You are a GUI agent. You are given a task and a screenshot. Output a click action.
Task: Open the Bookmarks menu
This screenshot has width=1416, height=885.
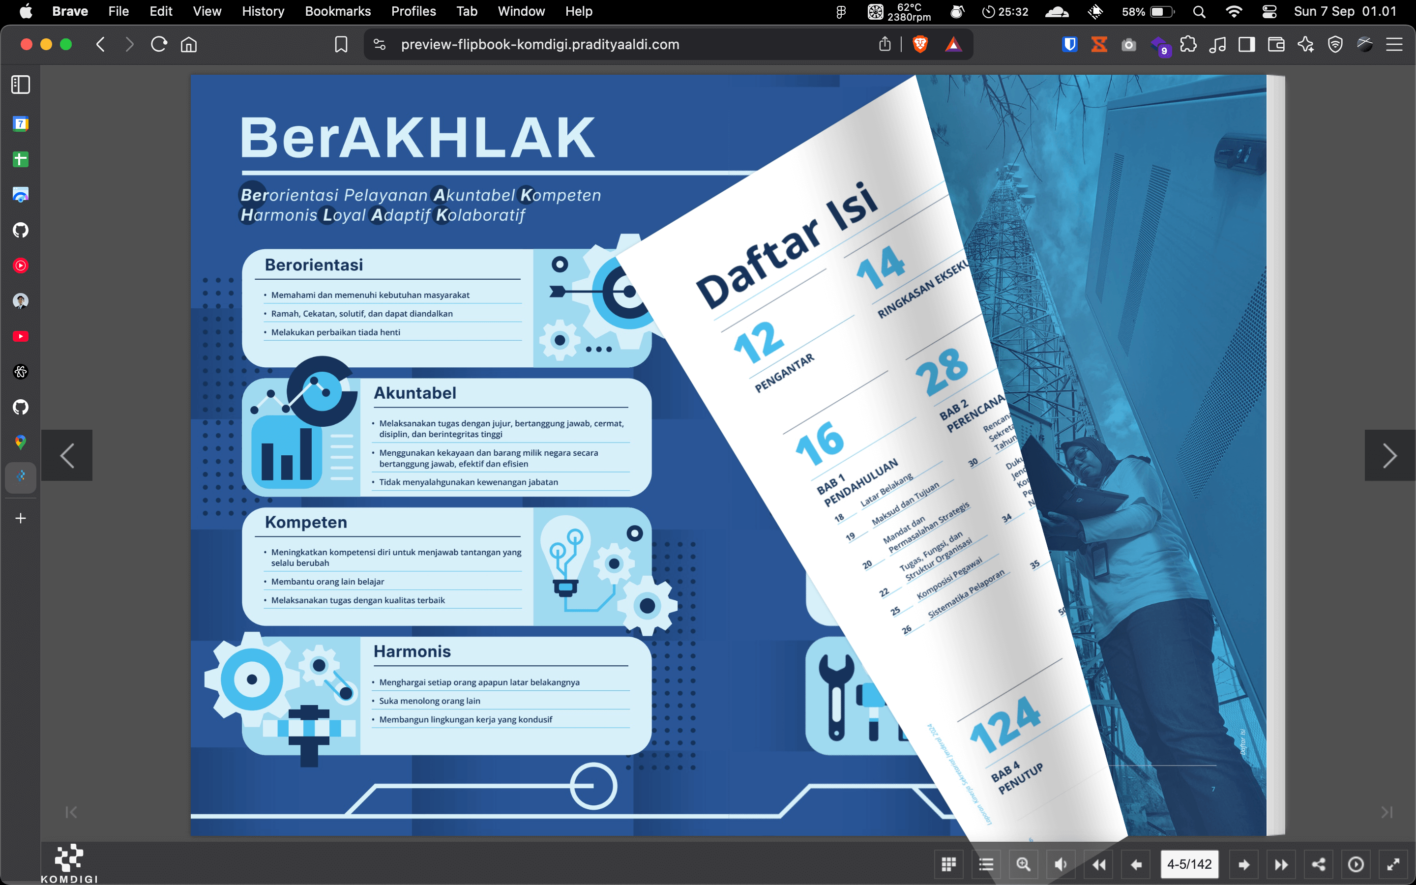tap(338, 11)
